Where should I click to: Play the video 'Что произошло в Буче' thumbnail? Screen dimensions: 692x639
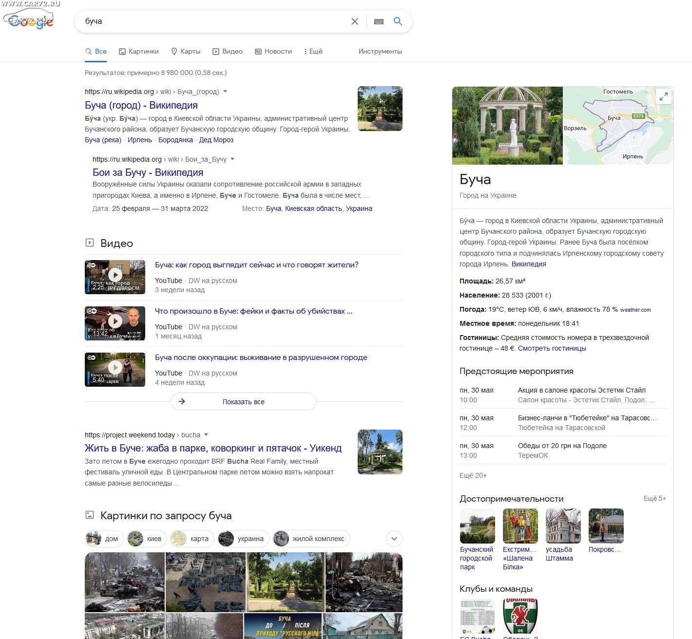coord(115,323)
